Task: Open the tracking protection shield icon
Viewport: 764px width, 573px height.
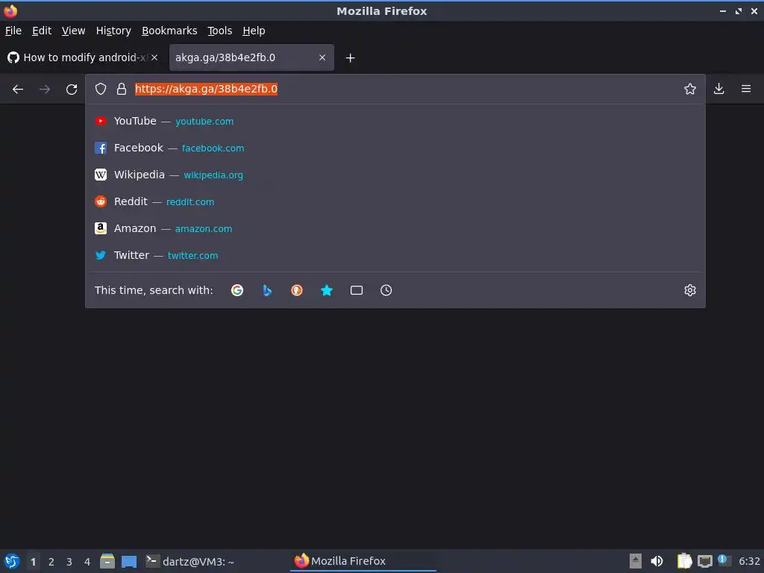Action: coord(101,89)
